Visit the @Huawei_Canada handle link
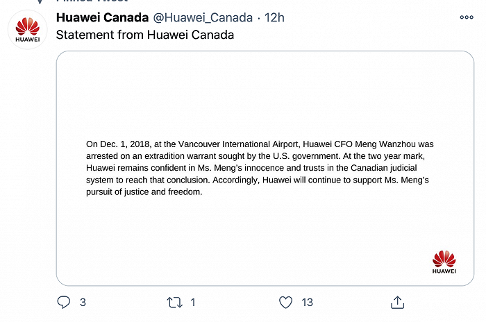Viewport: 486px width, 322px height. (x=203, y=17)
